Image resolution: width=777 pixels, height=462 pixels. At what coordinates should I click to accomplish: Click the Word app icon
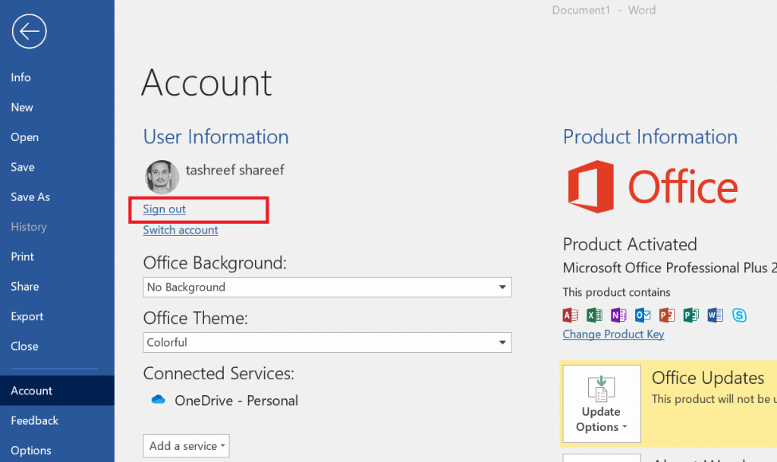pyautogui.click(x=715, y=315)
